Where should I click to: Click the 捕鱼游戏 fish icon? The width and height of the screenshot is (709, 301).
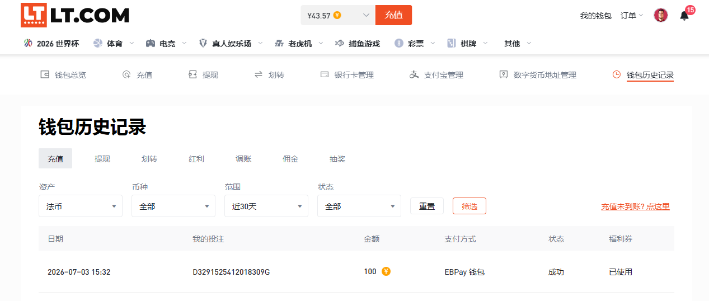pyautogui.click(x=339, y=43)
